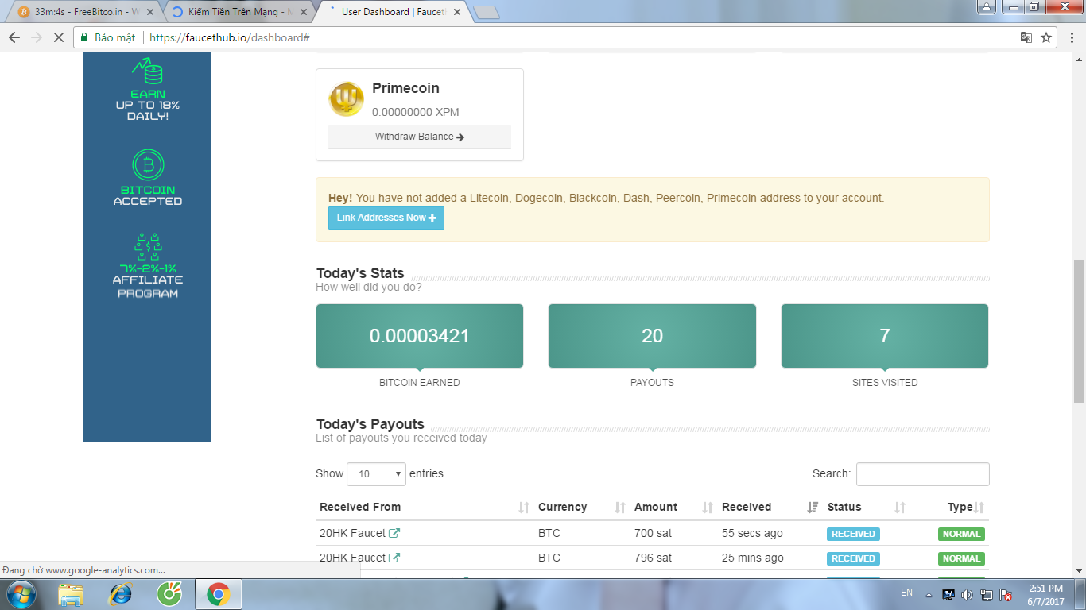
Task: Click the Today's Stats heading
Action: click(360, 273)
